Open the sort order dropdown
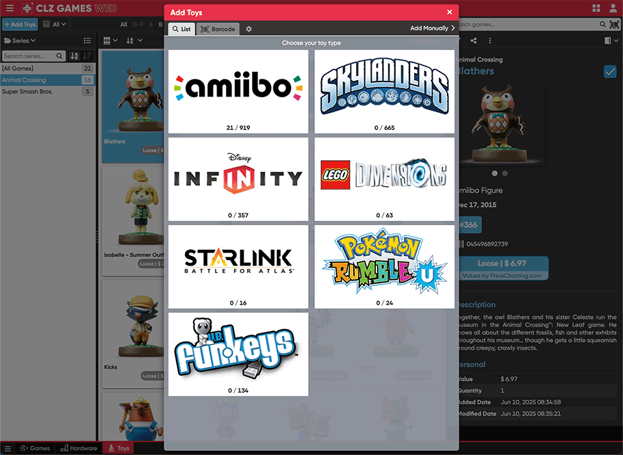This screenshot has width=623, height=455. point(134,40)
